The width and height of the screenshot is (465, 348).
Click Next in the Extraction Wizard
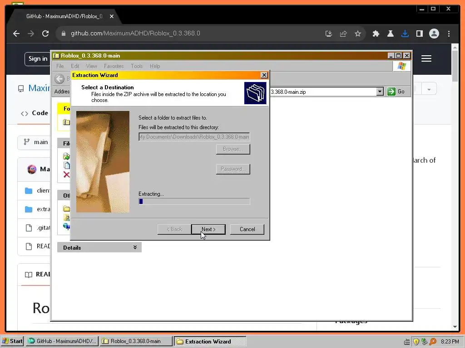coord(208,229)
